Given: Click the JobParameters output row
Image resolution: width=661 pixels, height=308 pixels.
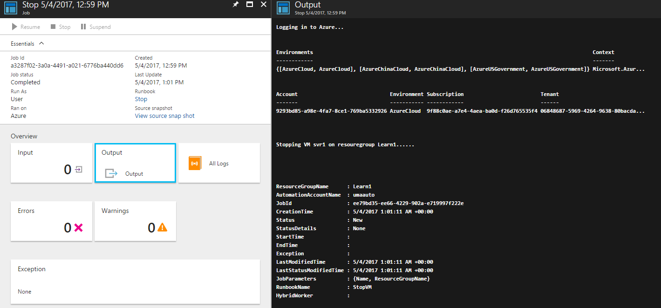Looking at the screenshot, I should pyautogui.click(x=353, y=279).
